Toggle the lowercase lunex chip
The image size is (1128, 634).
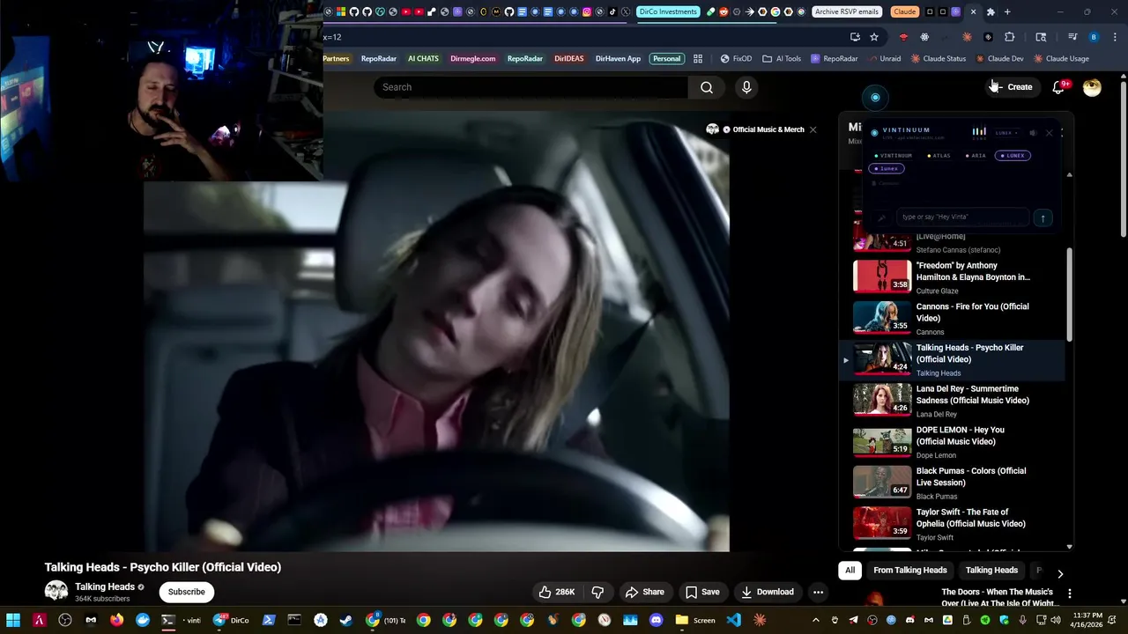tap(887, 168)
